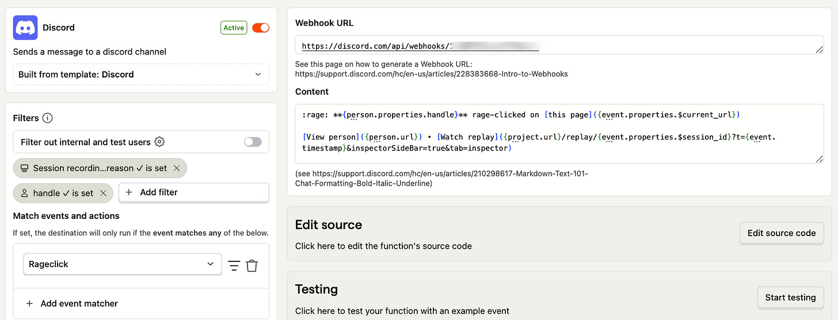Click the Discord logo icon
This screenshot has height=320, width=838.
click(x=25, y=28)
